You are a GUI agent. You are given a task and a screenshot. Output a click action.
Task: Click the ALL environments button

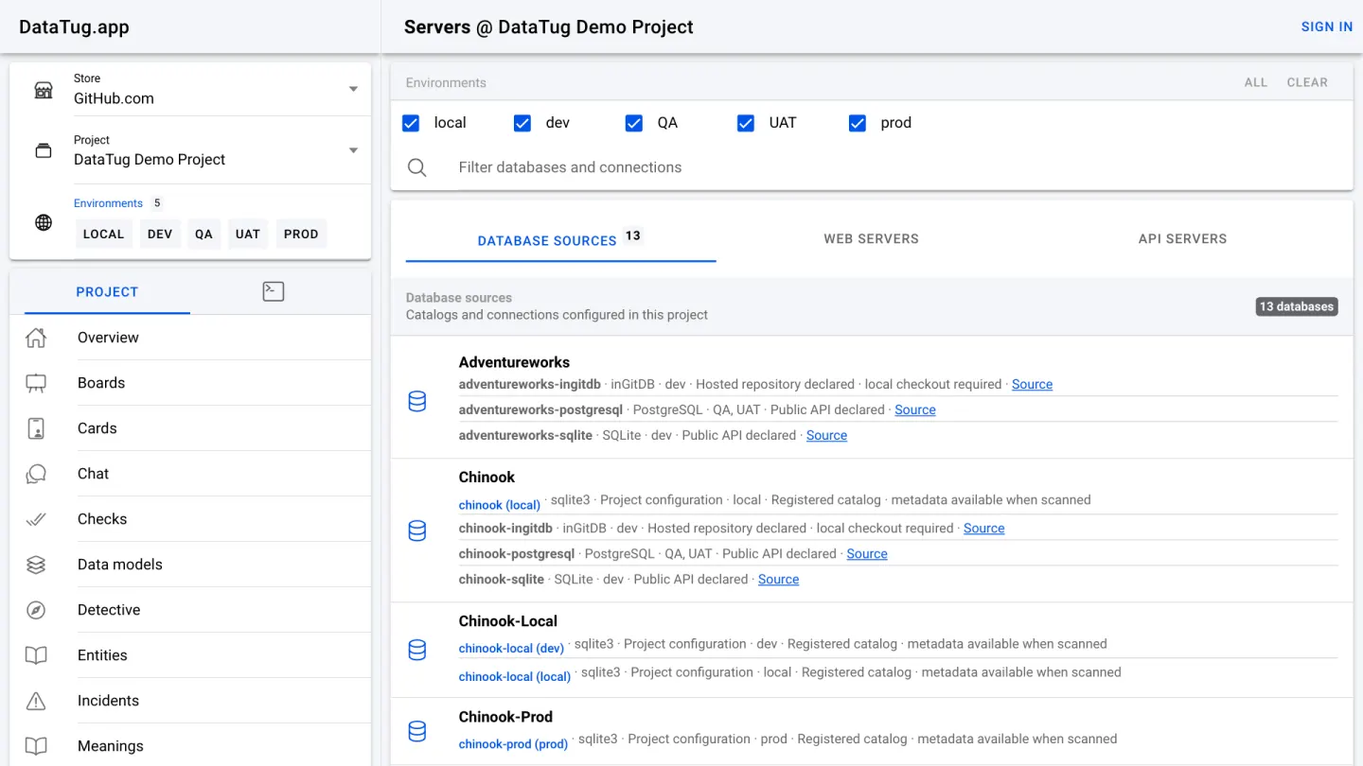coord(1256,82)
